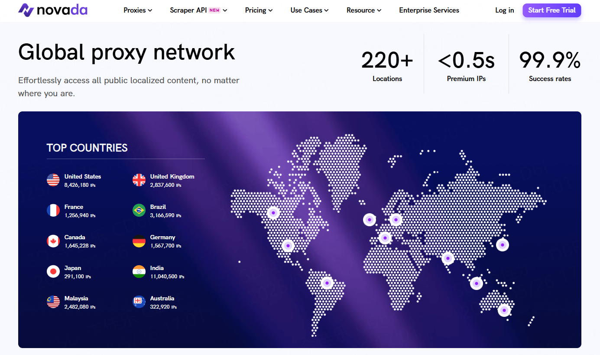Click the Start Free Trial button
Viewport: 600px width, 355px height.
tap(552, 10)
